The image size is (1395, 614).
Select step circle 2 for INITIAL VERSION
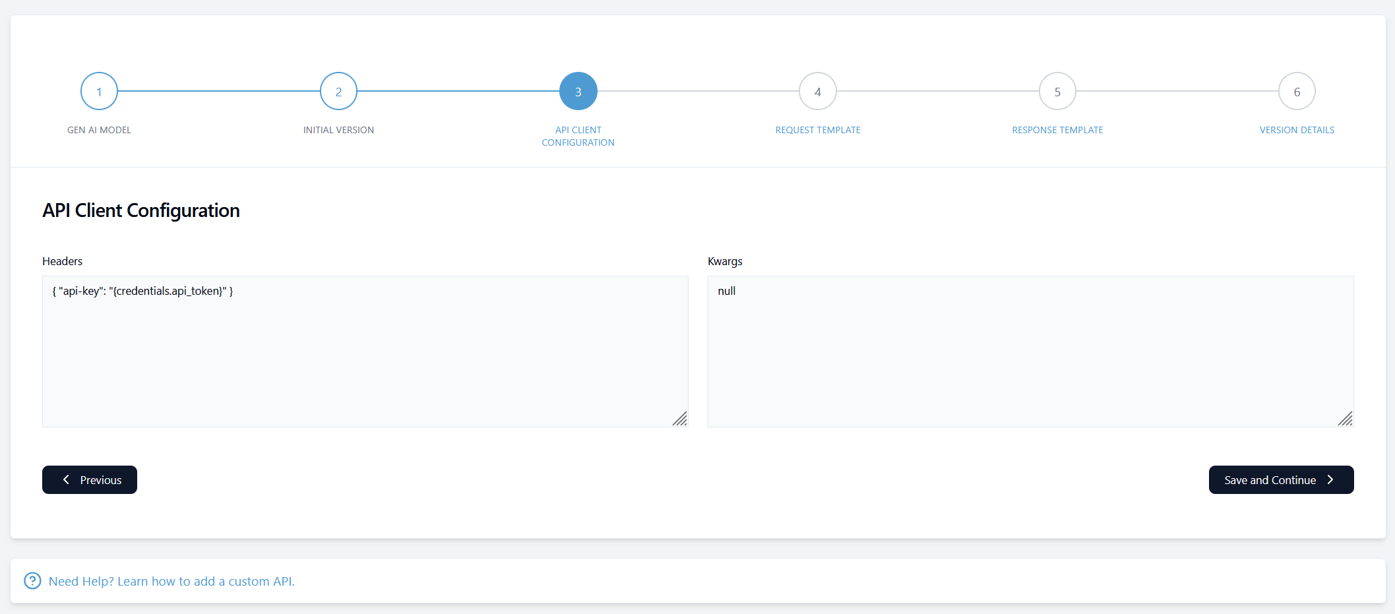click(338, 91)
